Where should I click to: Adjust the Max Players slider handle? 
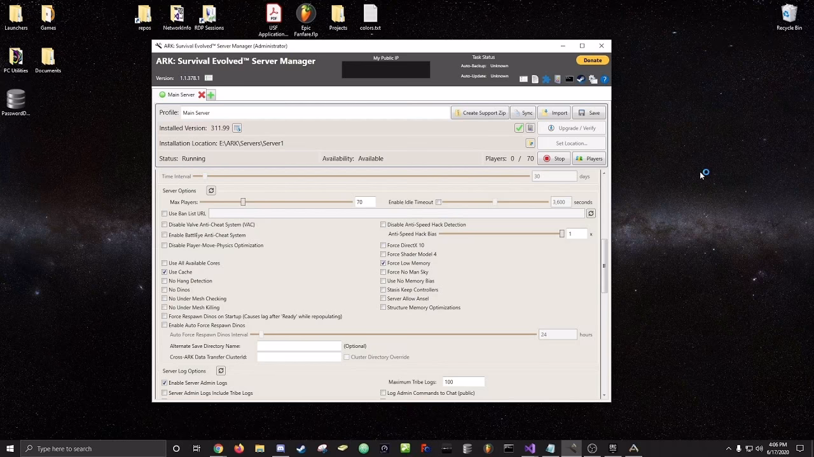[x=243, y=202]
